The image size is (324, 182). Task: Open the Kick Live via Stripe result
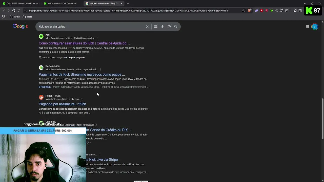click(x=102, y=160)
